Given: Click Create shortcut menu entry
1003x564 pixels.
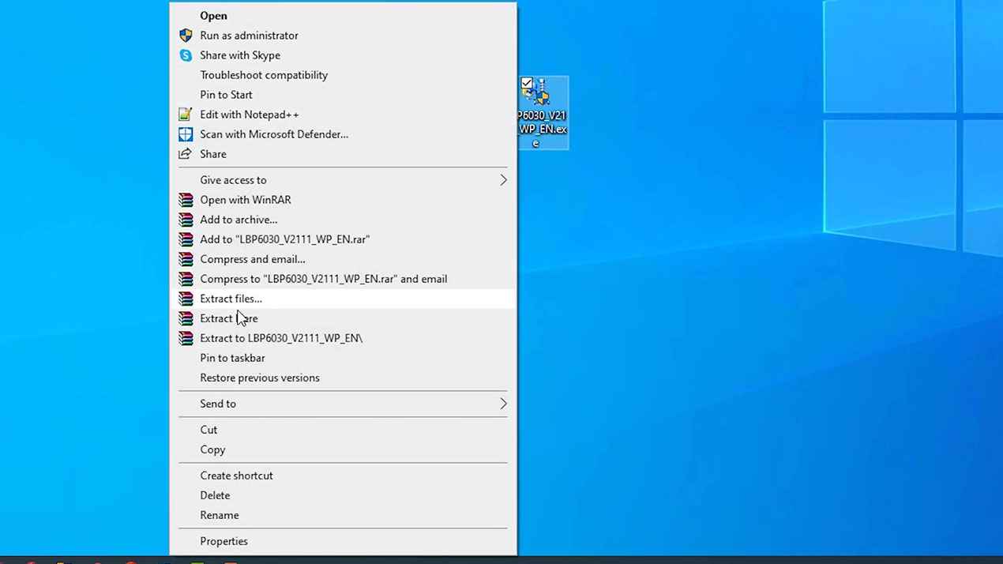Looking at the screenshot, I should click(236, 476).
